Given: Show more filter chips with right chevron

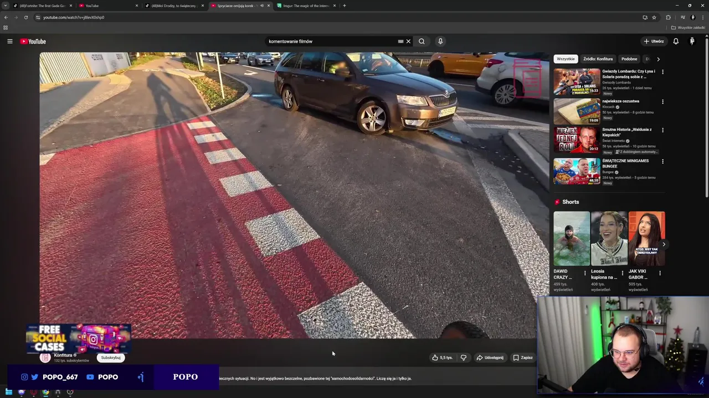Looking at the screenshot, I should (658, 59).
